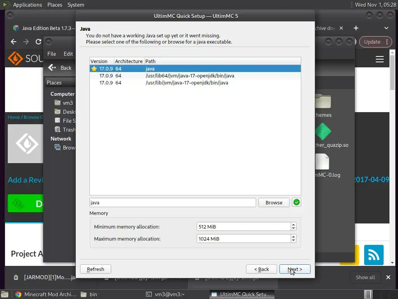Sort list by Architecture column header
The height and width of the screenshot is (299, 398).
tap(129, 61)
